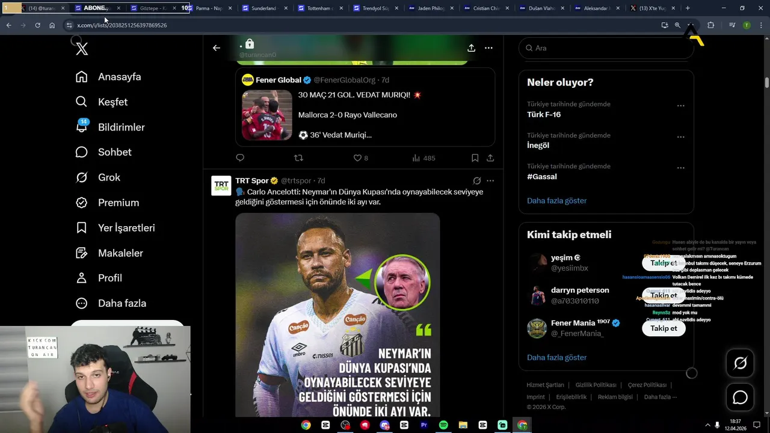
Task: Open Discord from the taskbar
Action: [x=384, y=425]
